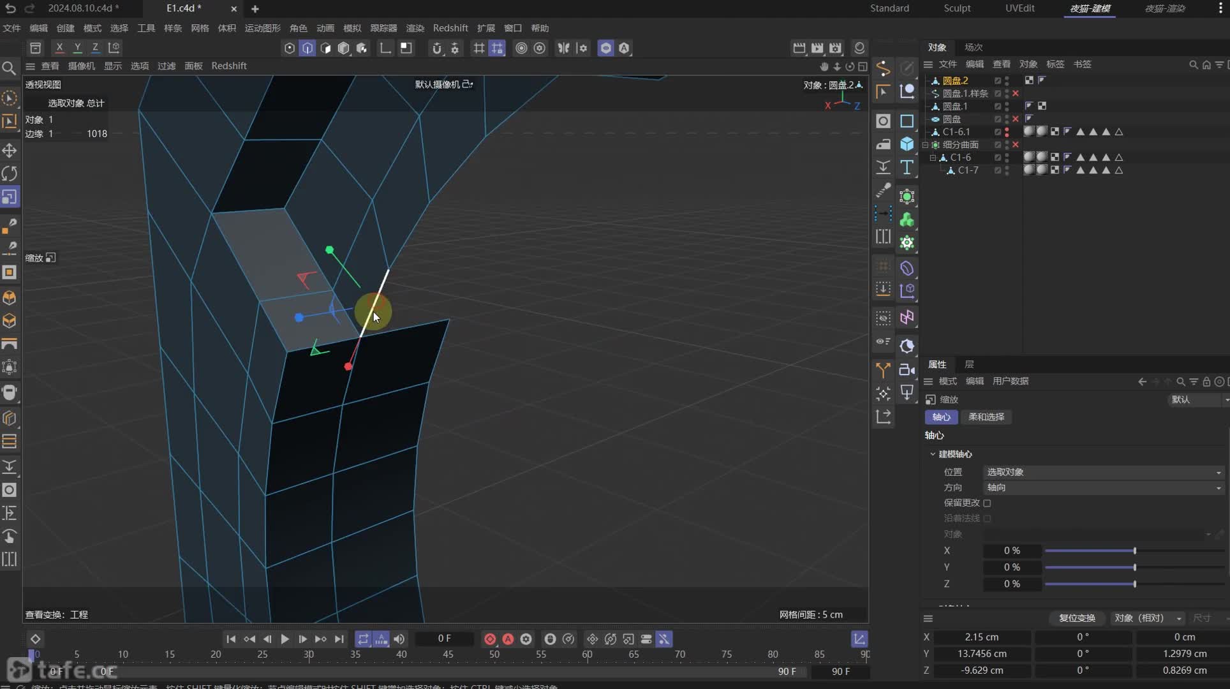Screen dimensions: 1230x689
Task: Click the 轴心 button
Action: click(941, 417)
